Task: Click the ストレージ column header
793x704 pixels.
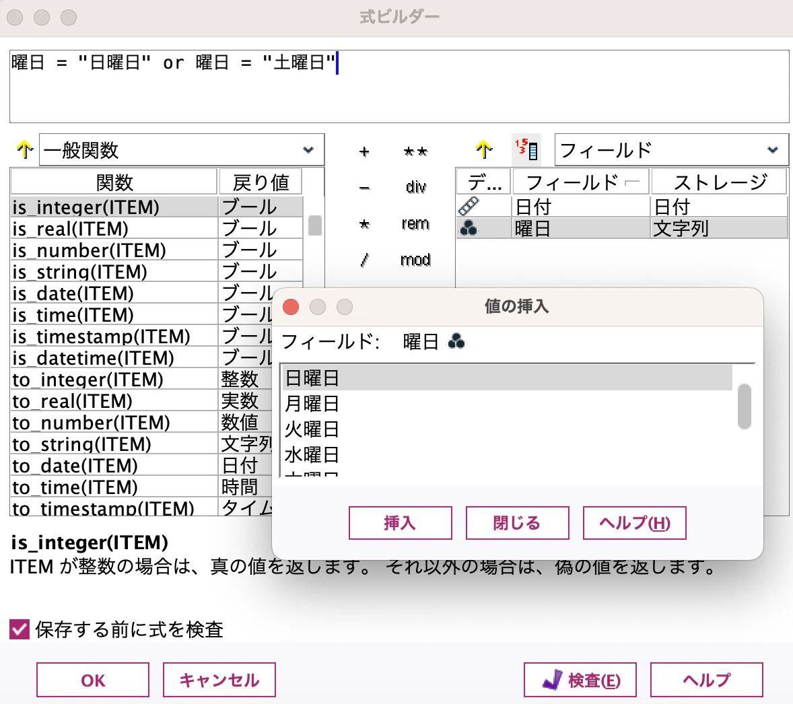Action: [719, 182]
